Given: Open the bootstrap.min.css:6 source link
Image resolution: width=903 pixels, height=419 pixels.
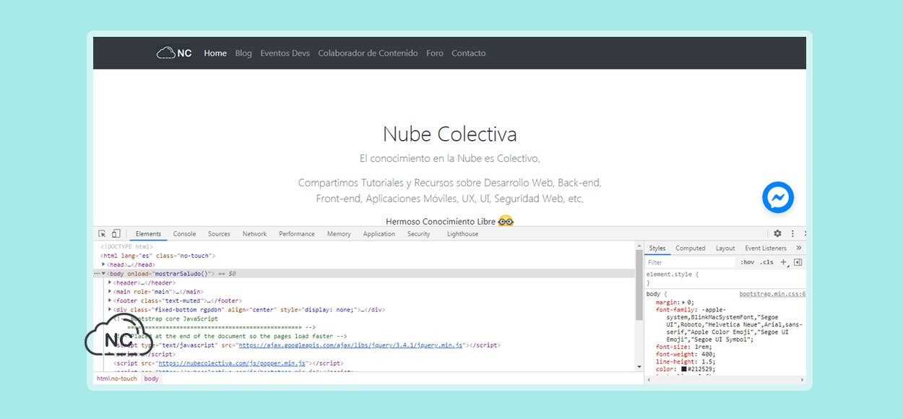Looking at the screenshot, I should (772, 294).
